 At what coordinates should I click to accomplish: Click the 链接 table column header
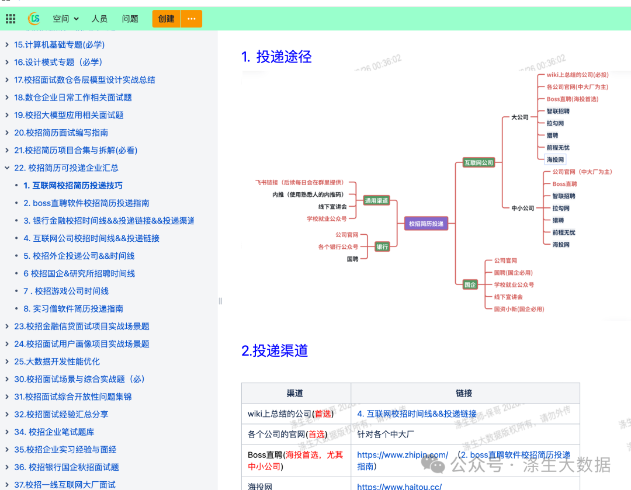pos(464,393)
